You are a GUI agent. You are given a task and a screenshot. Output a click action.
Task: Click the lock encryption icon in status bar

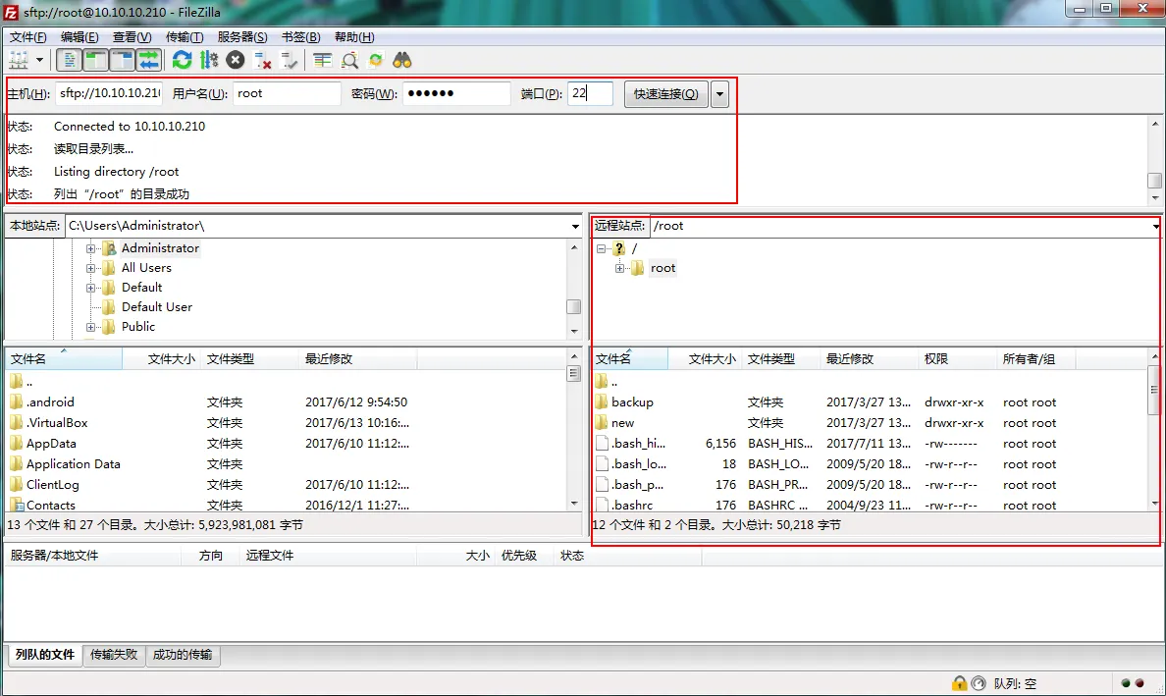click(x=959, y=682)
